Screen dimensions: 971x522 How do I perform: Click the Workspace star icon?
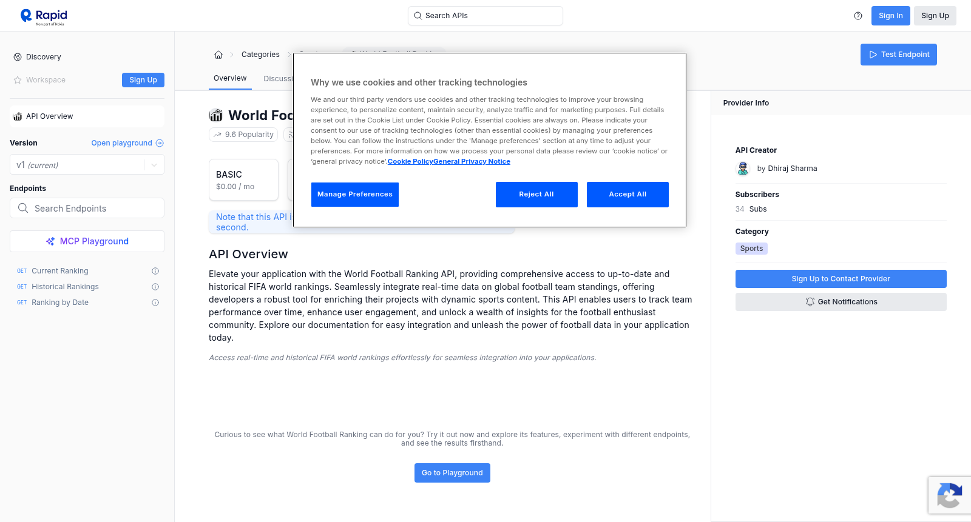pyautogui.click(x=18, y=80)
